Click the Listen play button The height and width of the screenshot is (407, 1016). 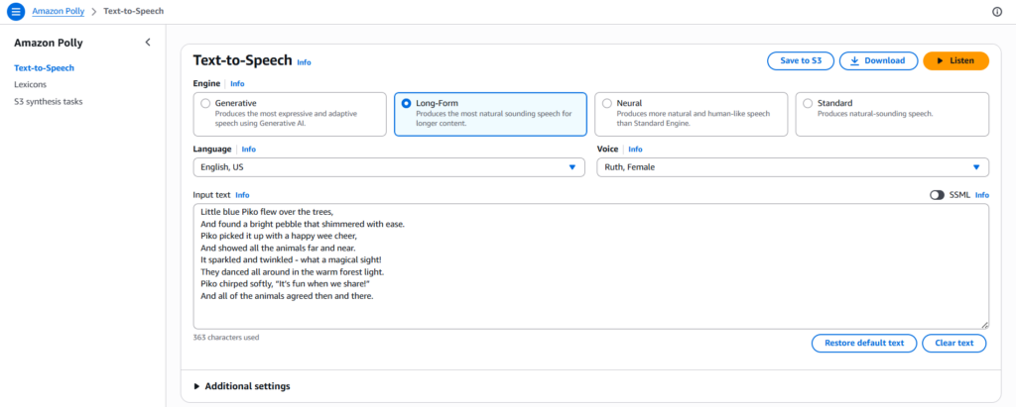pos(955,60)
